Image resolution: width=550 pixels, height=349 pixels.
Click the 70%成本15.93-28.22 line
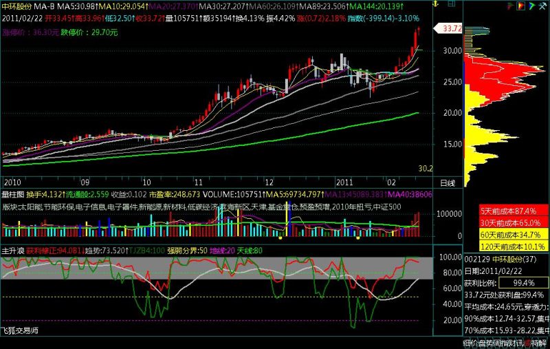click(x=507, y=330)
